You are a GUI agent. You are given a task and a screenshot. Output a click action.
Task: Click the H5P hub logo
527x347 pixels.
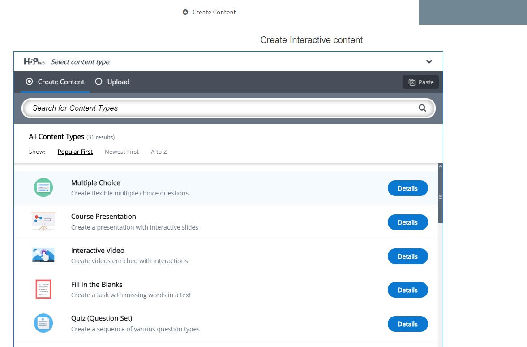point(34,61)
